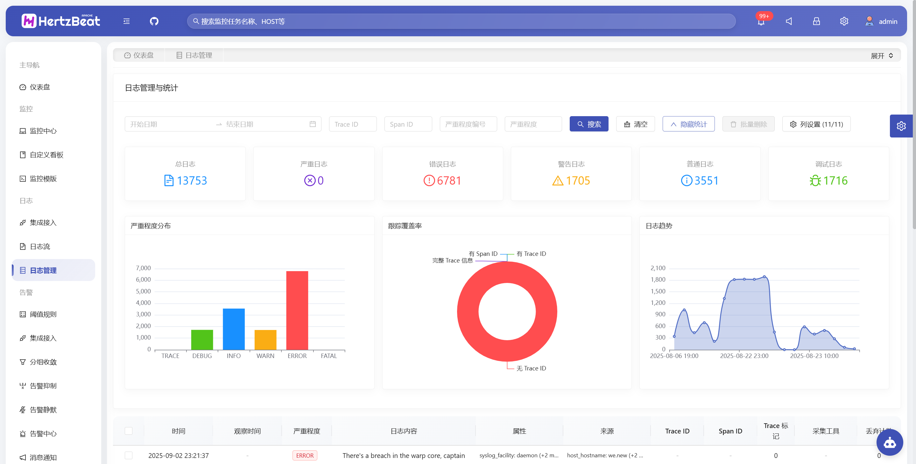The height and width of the screenshot is (464, 916).
Task: Open alert notifications bell icon
Action: pos(761,22)
